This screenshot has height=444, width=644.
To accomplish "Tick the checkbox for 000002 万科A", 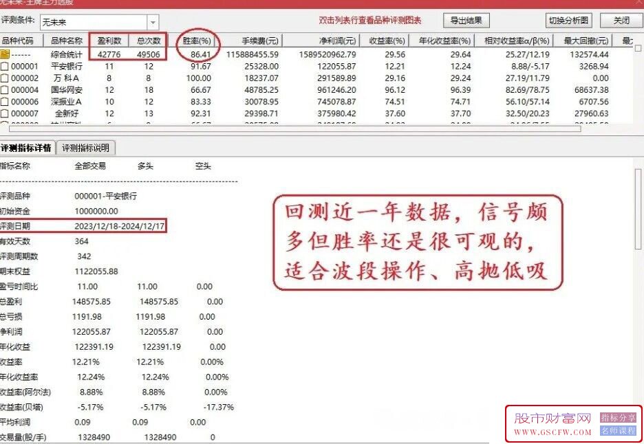I will (5, 78).
